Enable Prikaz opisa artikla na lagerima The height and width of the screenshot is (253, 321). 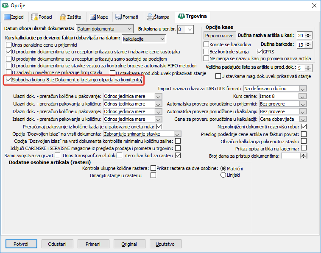click(304, 147)
